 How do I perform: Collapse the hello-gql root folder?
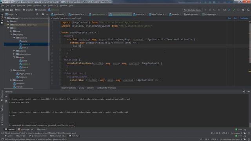pos(5,18)
